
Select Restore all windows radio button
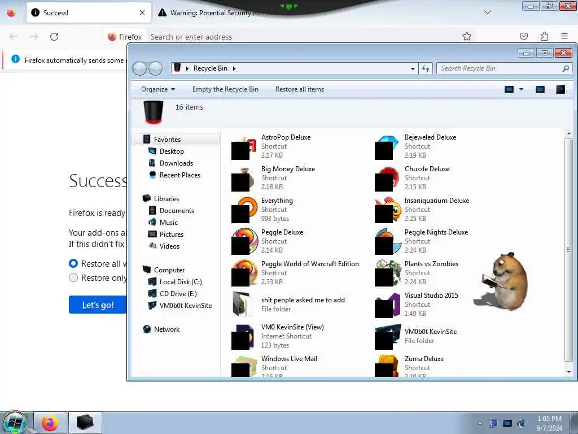(73, 263)
